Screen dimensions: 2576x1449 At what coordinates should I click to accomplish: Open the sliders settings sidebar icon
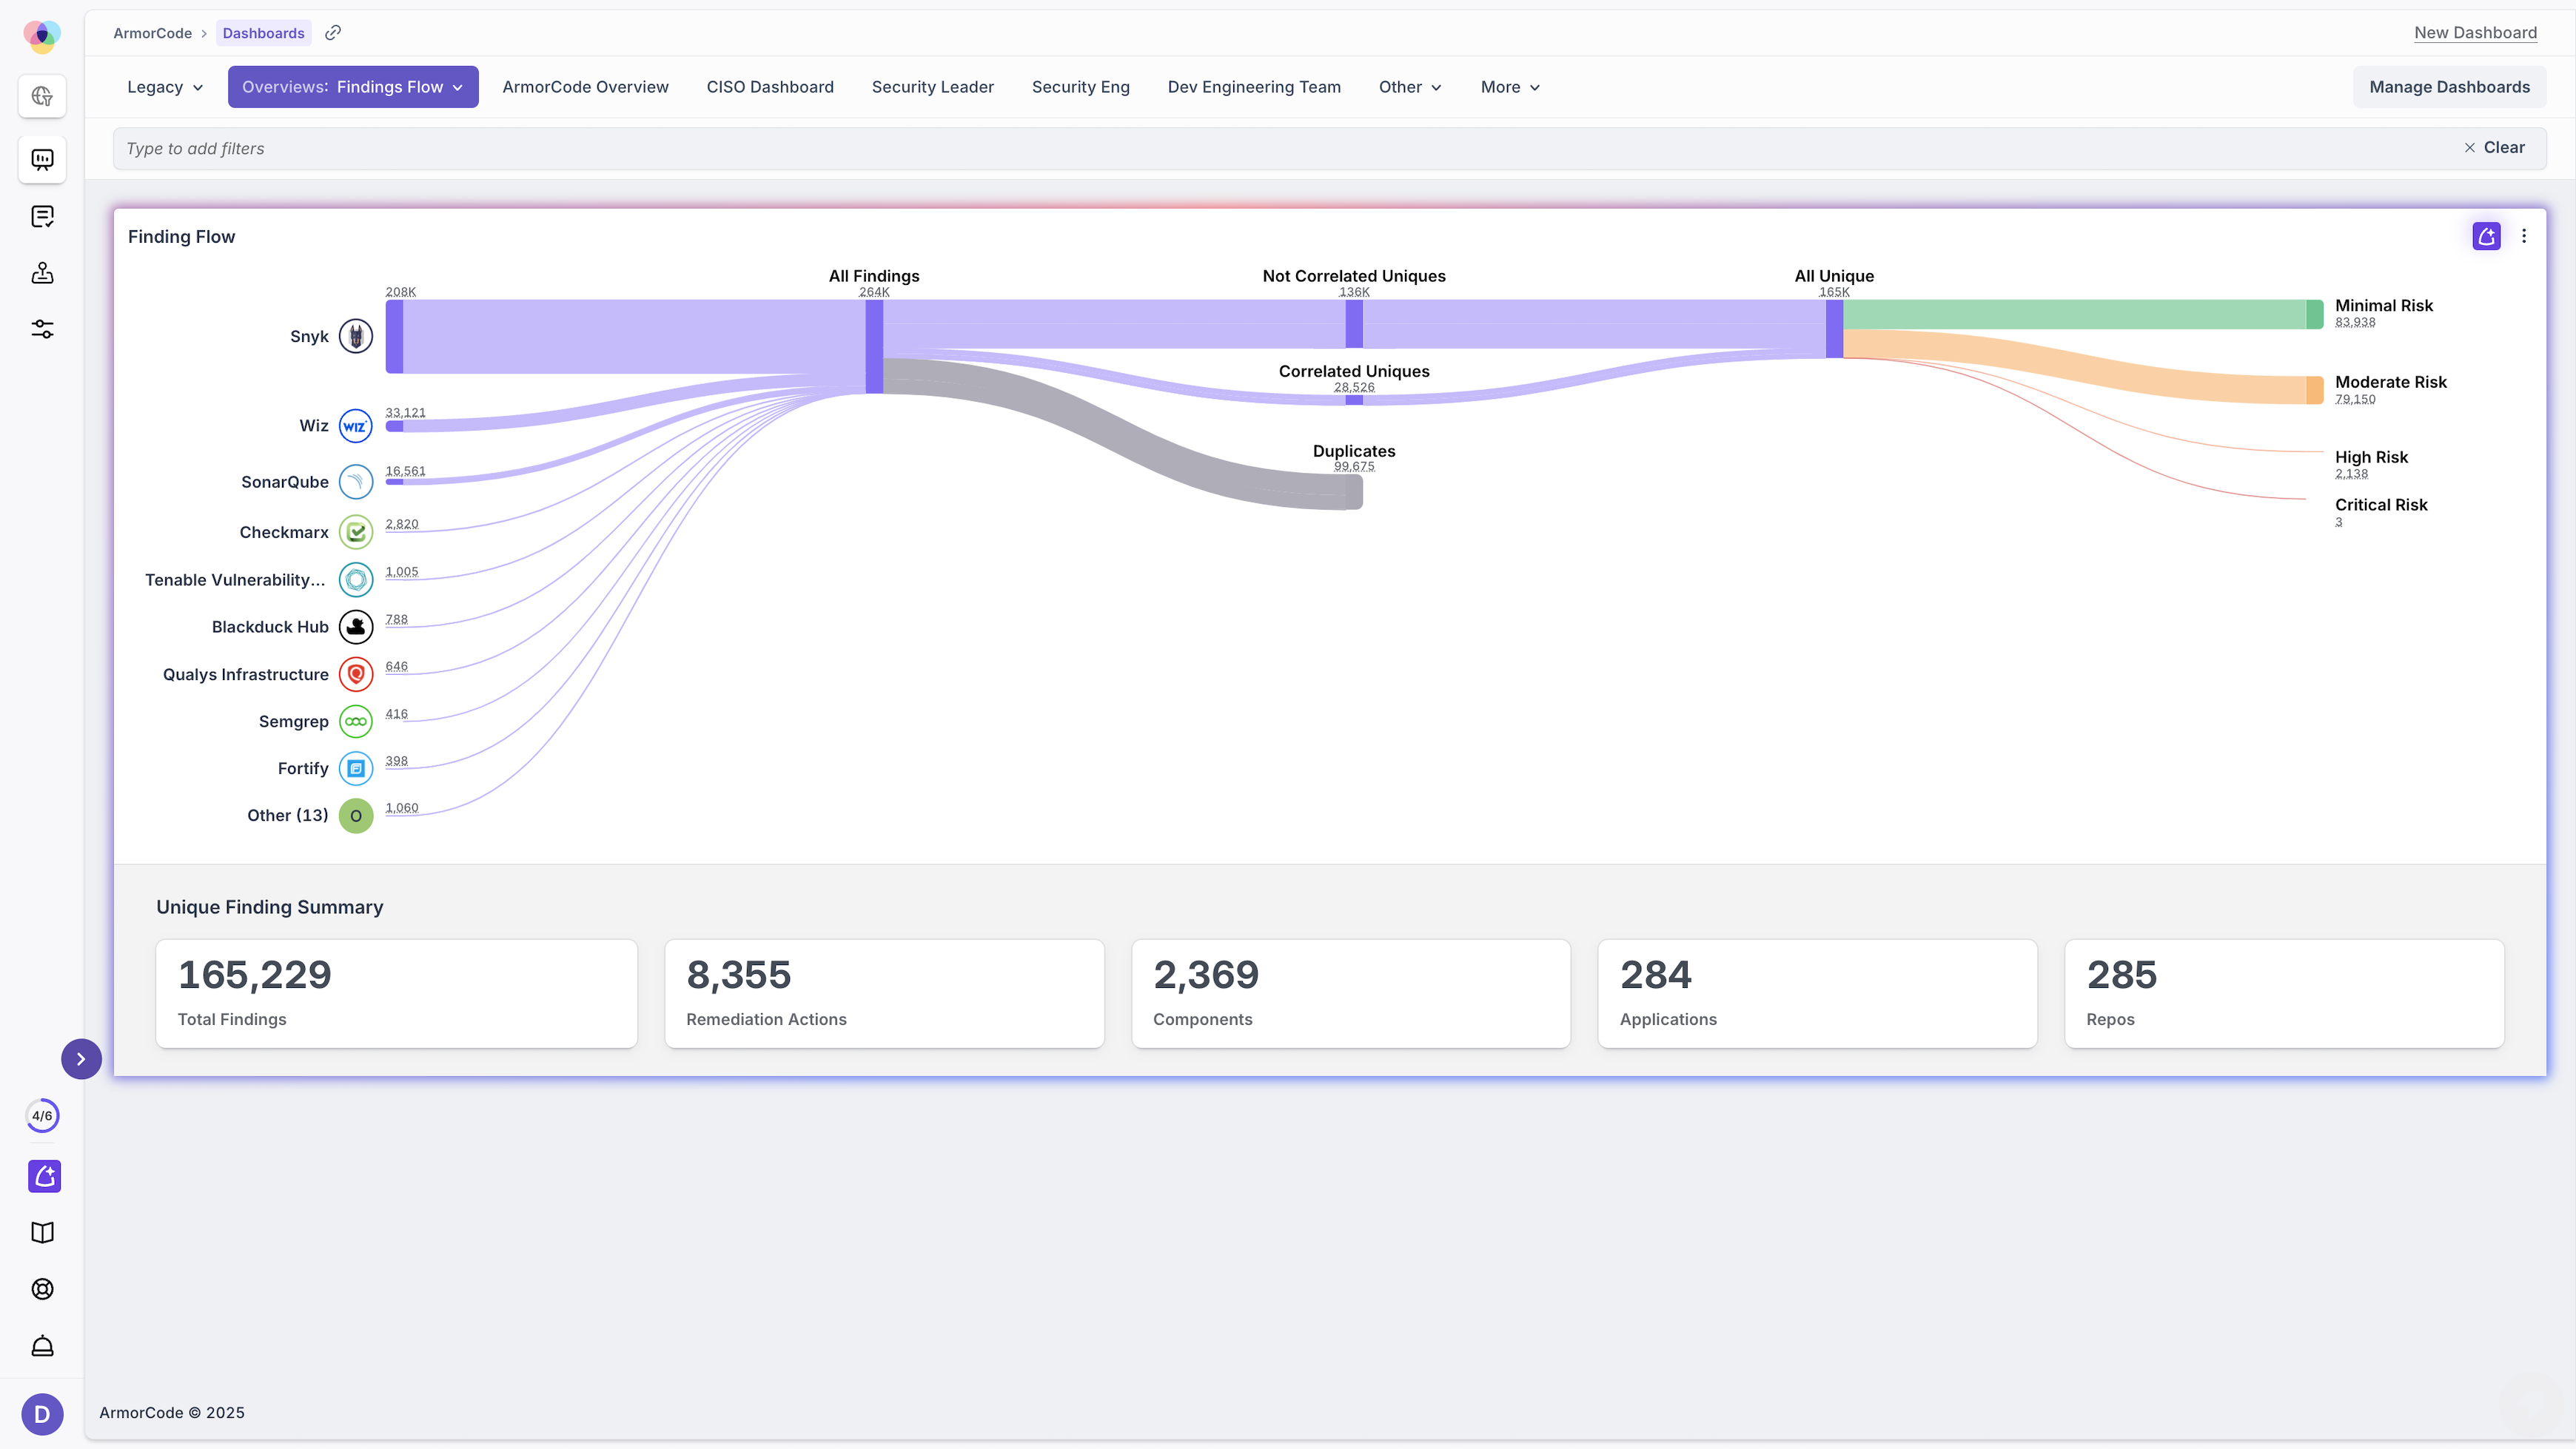click(x=42, y=329)
